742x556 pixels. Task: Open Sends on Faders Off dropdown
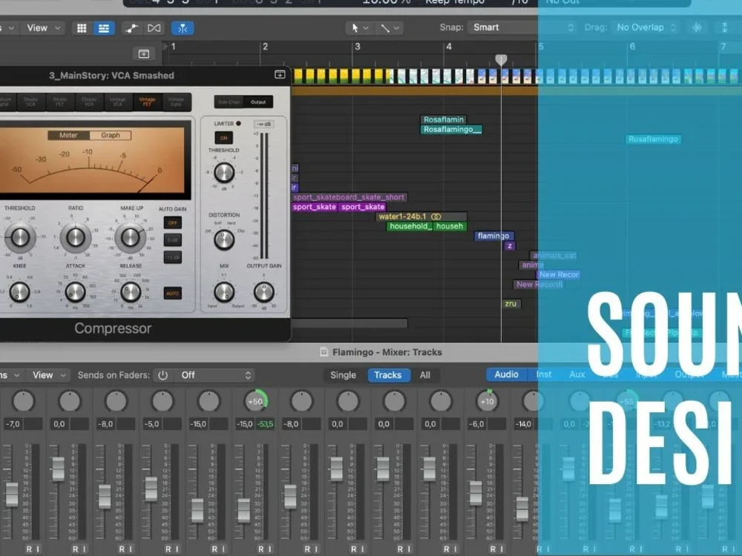tap(214, 375)
